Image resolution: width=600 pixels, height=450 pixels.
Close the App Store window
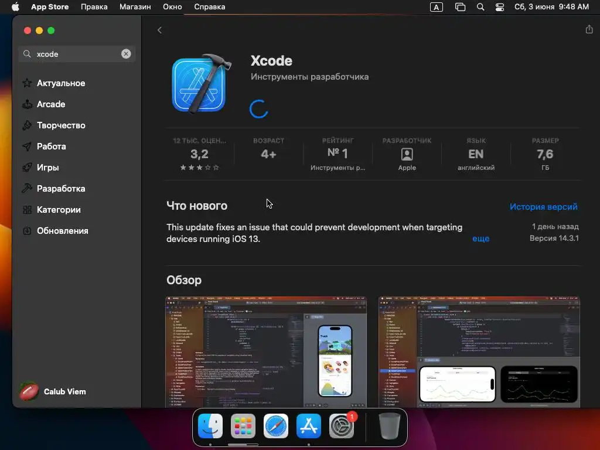coord(27,30)
